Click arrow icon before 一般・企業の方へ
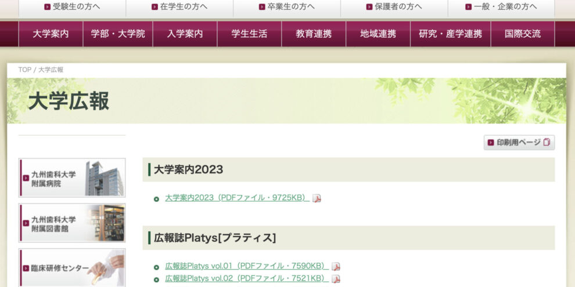Screen dimensions: 575x287 tap(468, 7)
